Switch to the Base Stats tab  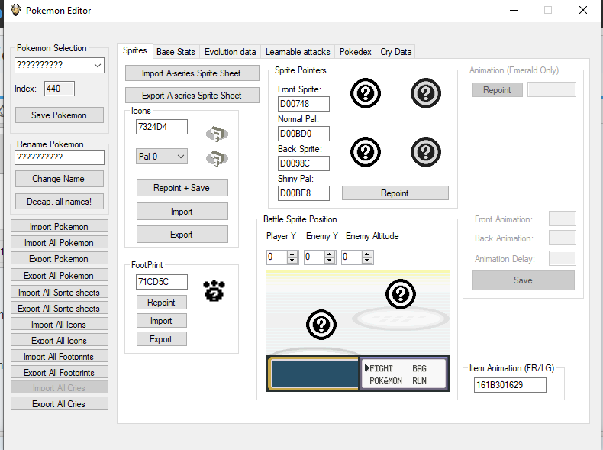point(176,52)
